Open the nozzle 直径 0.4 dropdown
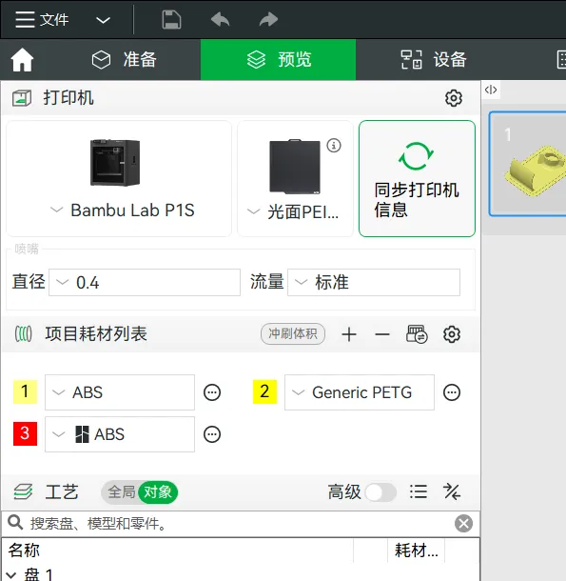 pyautogui.click(x=145, y=282)
